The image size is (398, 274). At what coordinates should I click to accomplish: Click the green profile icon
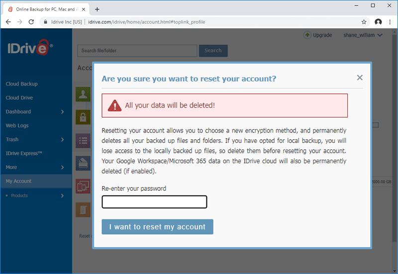tap(83, 94)
